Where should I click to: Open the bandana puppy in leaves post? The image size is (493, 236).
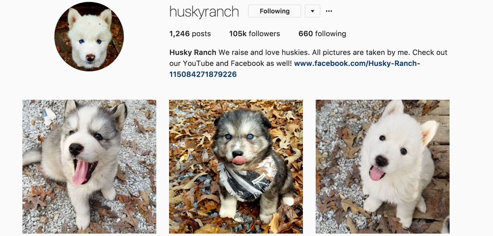point(236,167)
